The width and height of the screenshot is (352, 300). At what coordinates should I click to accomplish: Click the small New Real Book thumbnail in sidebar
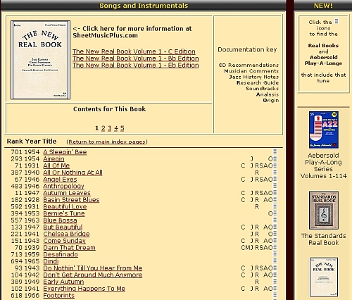tap(324, 277)
